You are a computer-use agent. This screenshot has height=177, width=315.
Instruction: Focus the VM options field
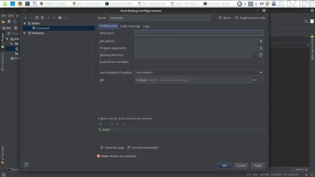click(196, 41)
